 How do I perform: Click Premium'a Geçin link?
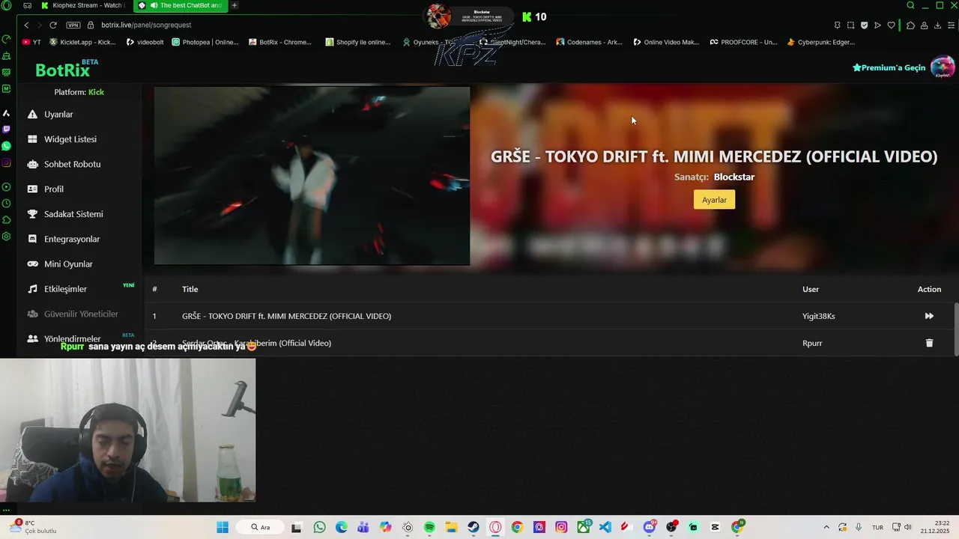tap(889, 67)
